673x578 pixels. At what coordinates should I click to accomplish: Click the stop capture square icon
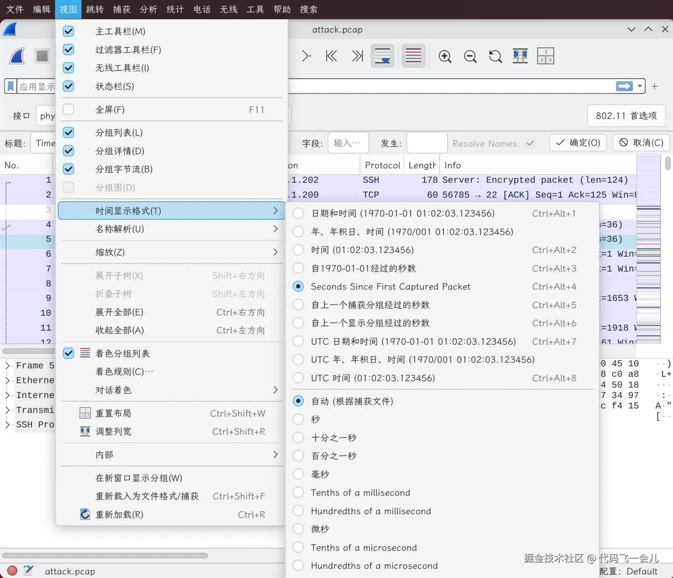pyautogui.click(x=42, y=56)
